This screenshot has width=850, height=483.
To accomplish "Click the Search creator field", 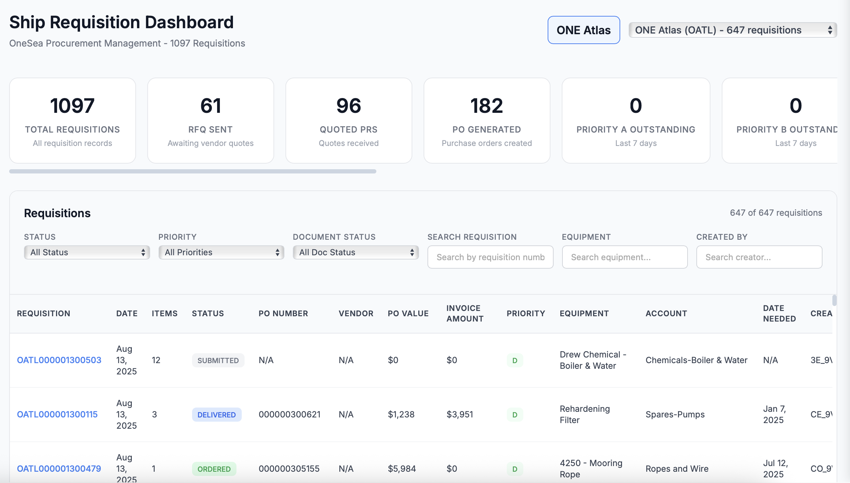I will click(x=758, y=257).
